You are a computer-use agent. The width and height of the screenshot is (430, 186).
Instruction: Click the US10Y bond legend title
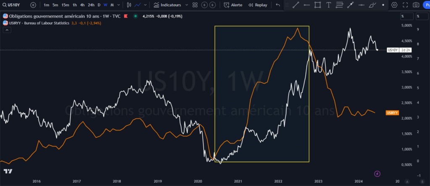[65, 16]
